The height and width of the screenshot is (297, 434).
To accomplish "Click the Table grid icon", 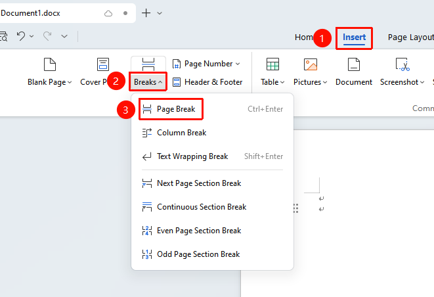I will [x=272, y=64].
